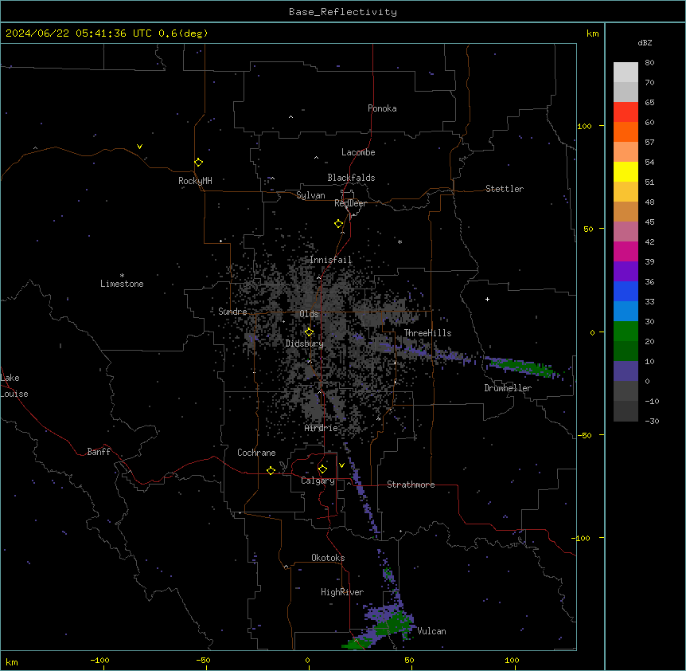686x671 pixels.
Task: Click the light gray 80–70 dBZ legend band
Action: [626, 73]
